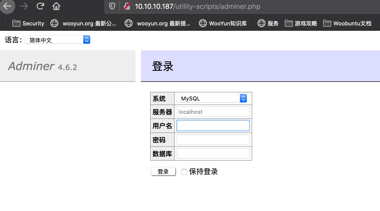
Task: Show the insecure connection padlock info
Action: pyautogui.click(x=127, y=6)
